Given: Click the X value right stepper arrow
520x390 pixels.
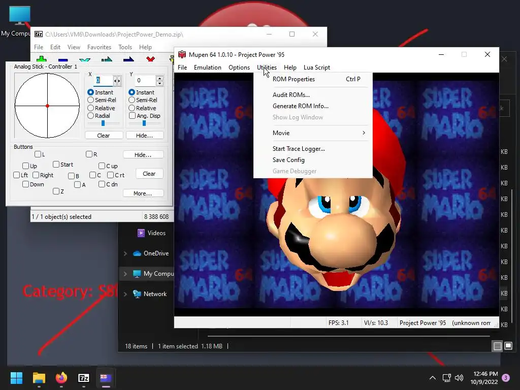Looking at the screenshot, I should pyautogui.click(x=119, y=81).
